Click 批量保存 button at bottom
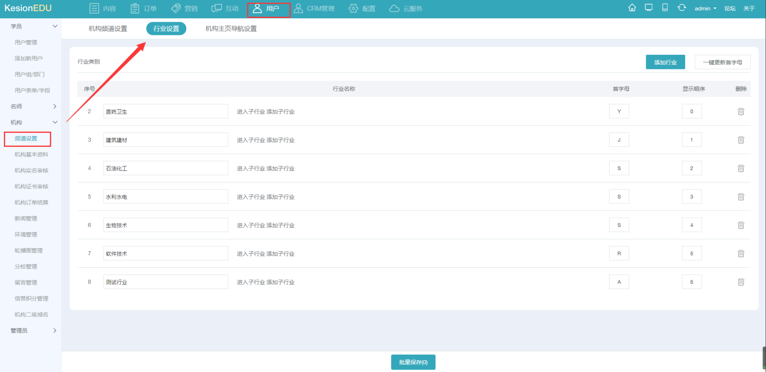Image resolution: width=766 pixels, height=372 pixels. point(413,362)
